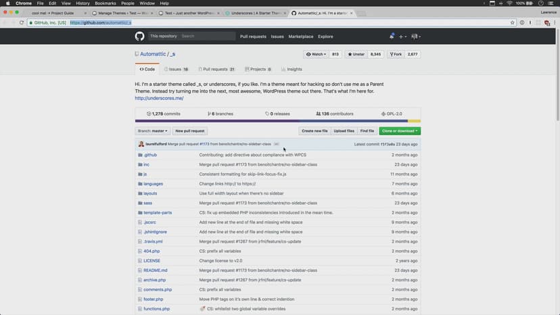Open the History menu in menu bar
Viewport: 560px width, 315px height.
[x=83, y=3]
